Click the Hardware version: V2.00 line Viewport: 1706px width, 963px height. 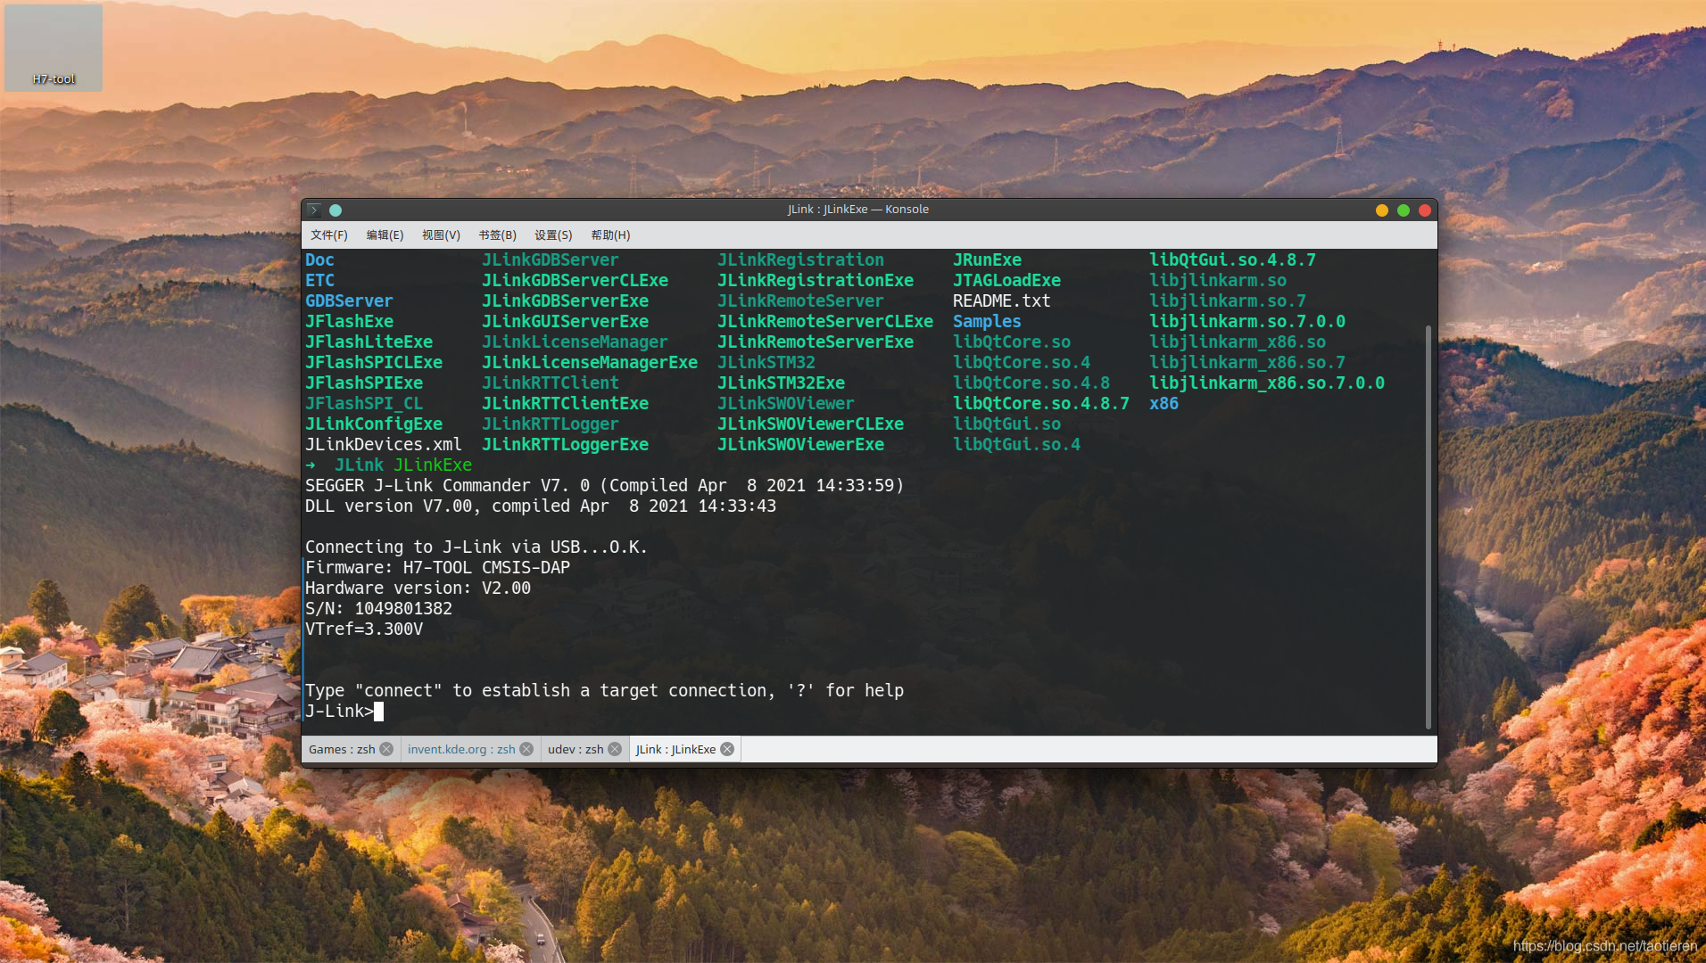click(418, 588)
